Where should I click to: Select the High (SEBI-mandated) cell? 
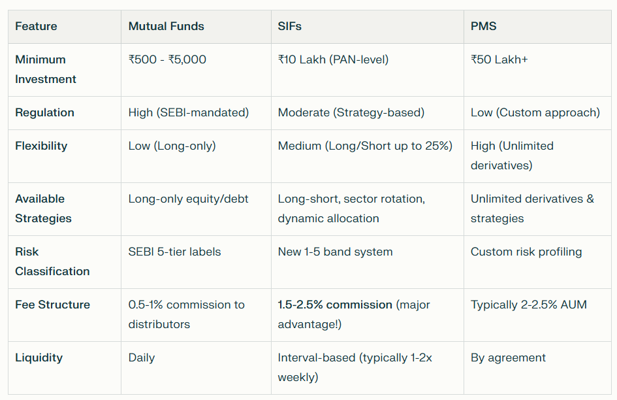[x=189, y=112]
